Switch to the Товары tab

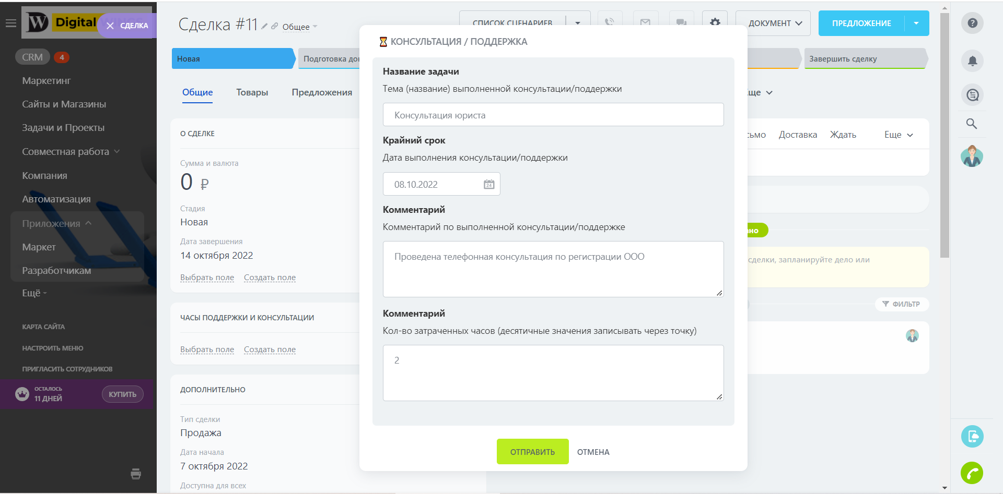click(x=252, y=92)
